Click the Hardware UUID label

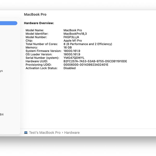click(37, 61)
